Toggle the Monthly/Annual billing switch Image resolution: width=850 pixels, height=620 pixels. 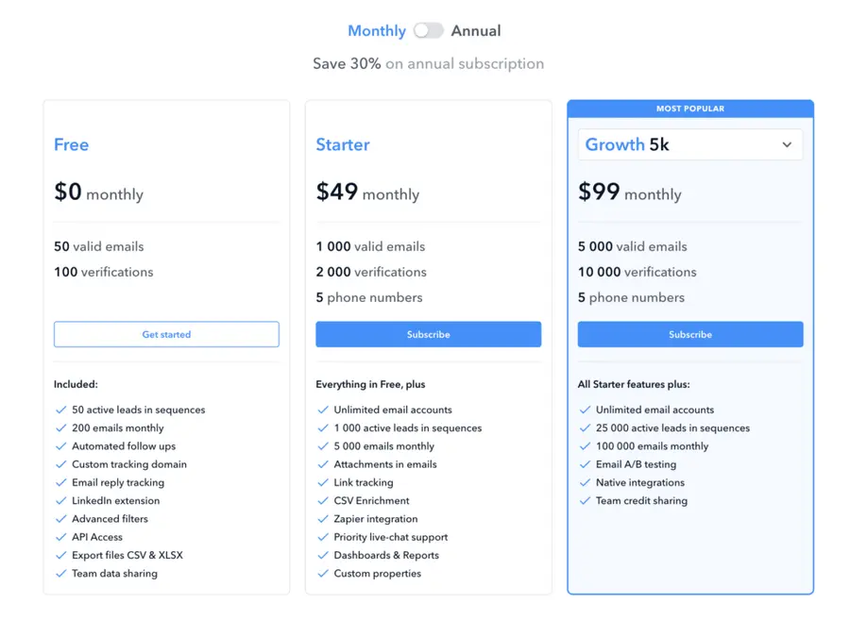428,31
